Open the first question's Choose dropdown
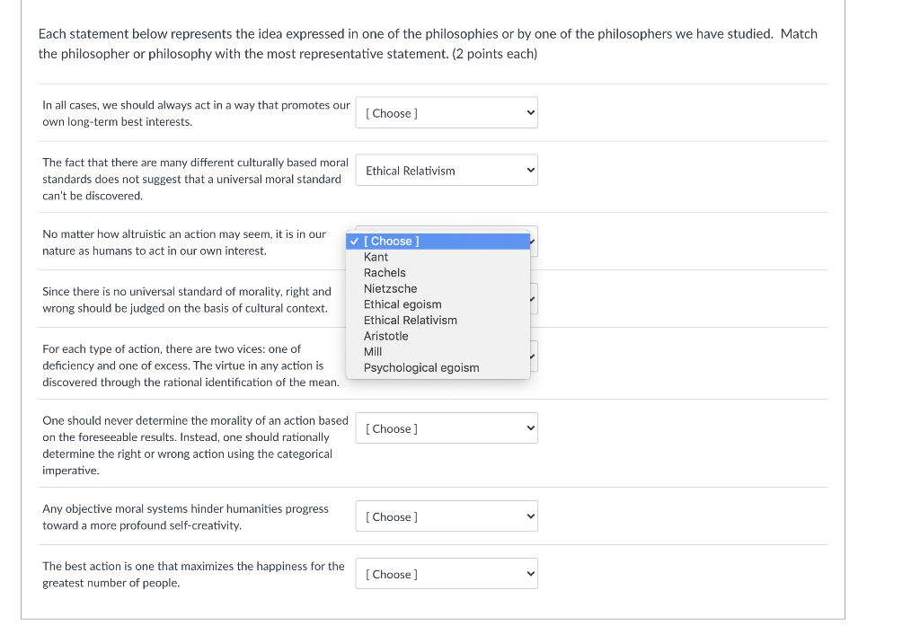 click(x=447, y=113)
